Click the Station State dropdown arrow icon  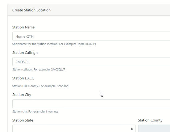tap(132, 129)
